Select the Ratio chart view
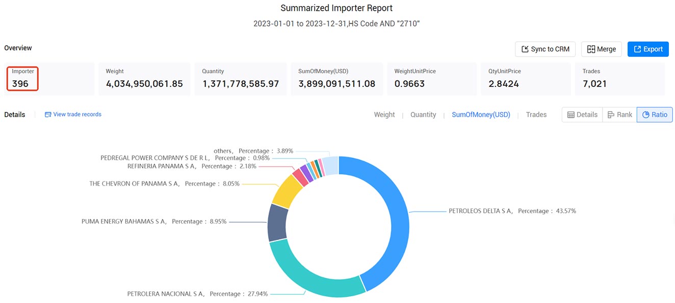 point(655,115)
